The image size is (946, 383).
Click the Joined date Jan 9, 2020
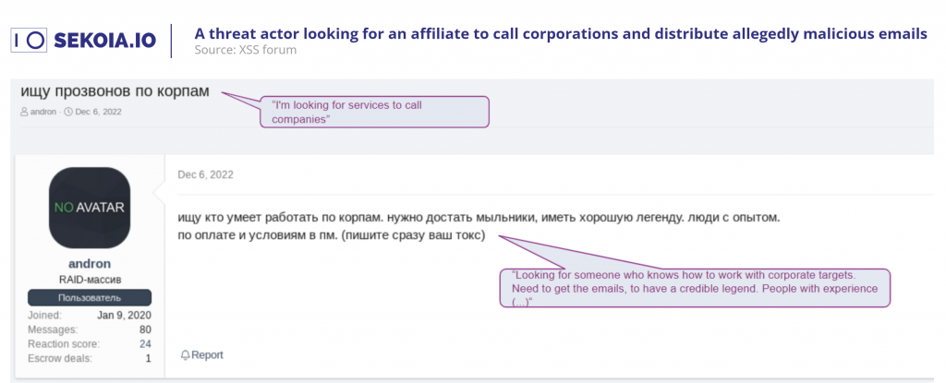pyautogui.click(x=125, y=315)
